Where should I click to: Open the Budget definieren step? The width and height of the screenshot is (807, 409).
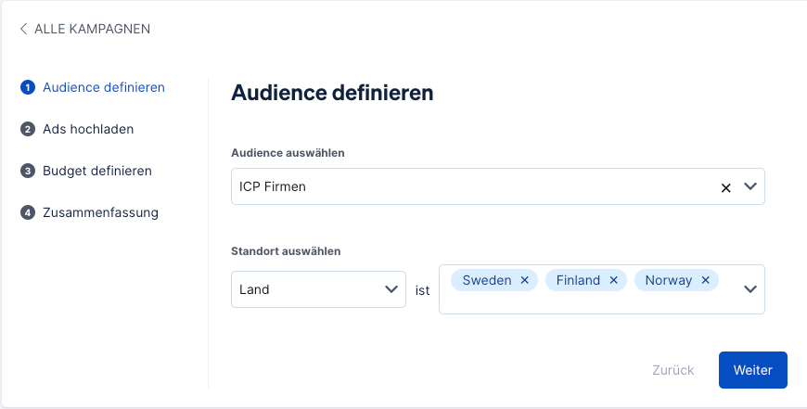click(x=97, y=171)
